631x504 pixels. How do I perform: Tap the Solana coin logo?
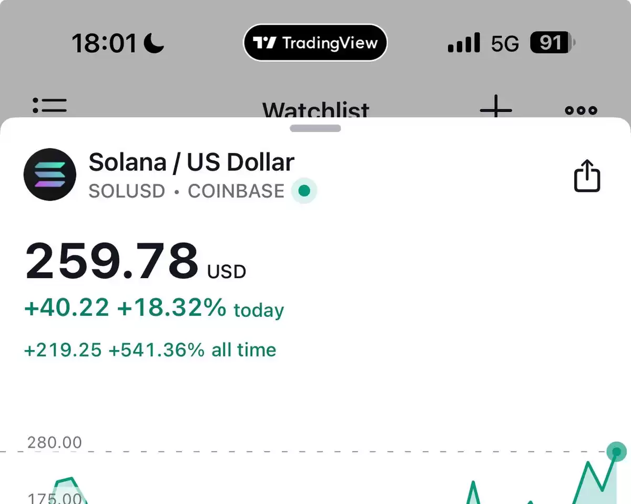tap(50, 174)
